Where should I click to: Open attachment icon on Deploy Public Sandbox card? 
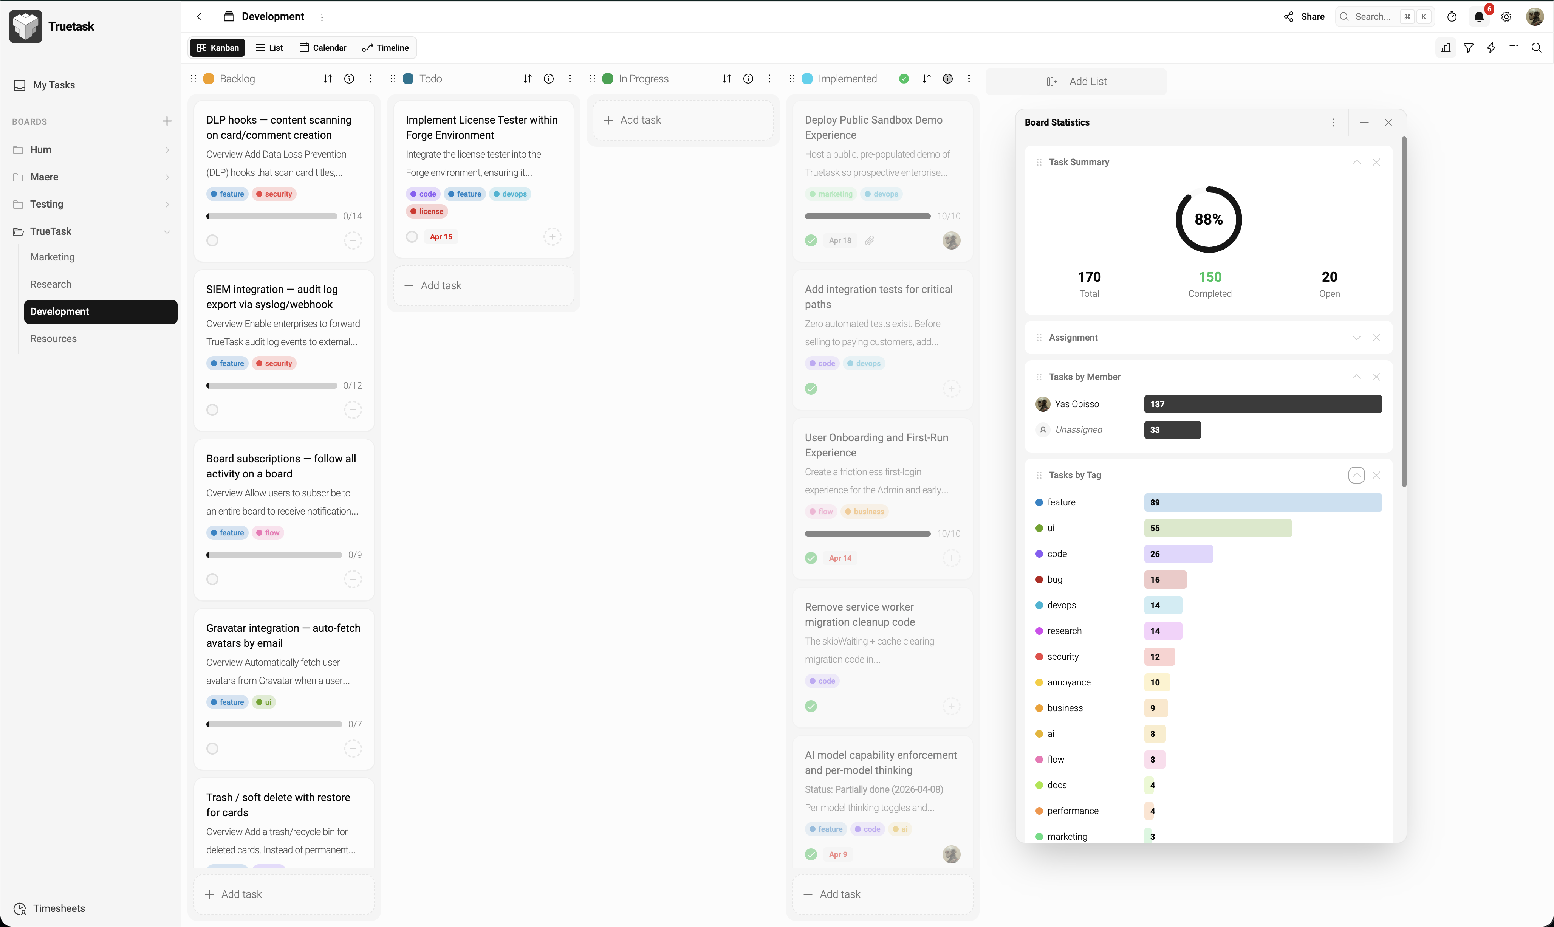[x=869, y=240]
